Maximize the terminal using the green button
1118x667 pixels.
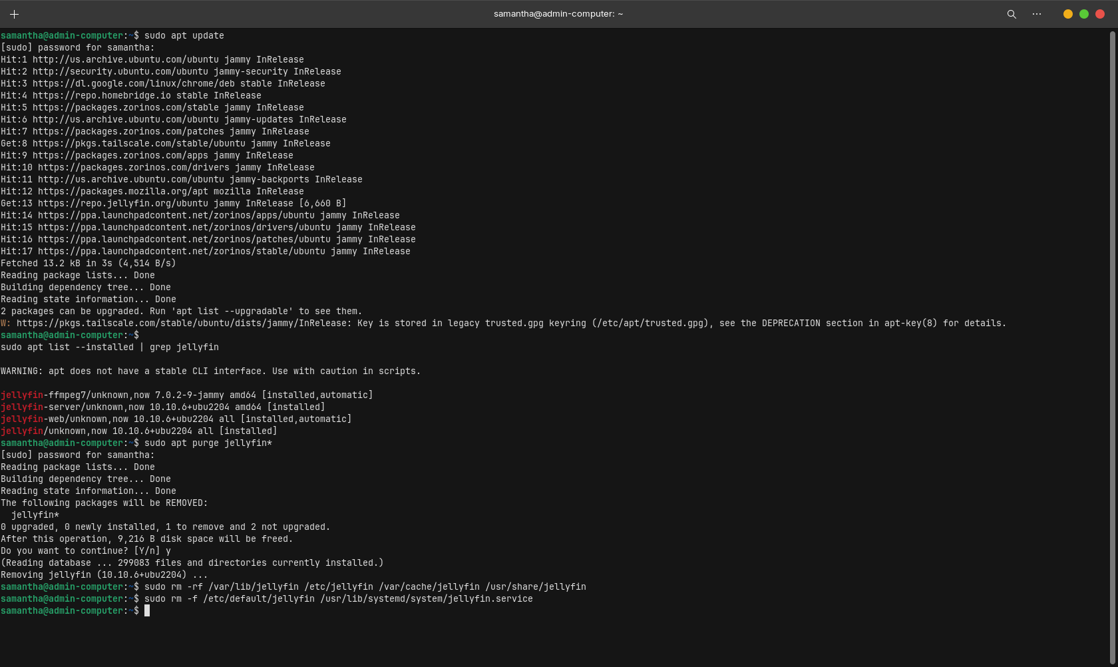1084,14
